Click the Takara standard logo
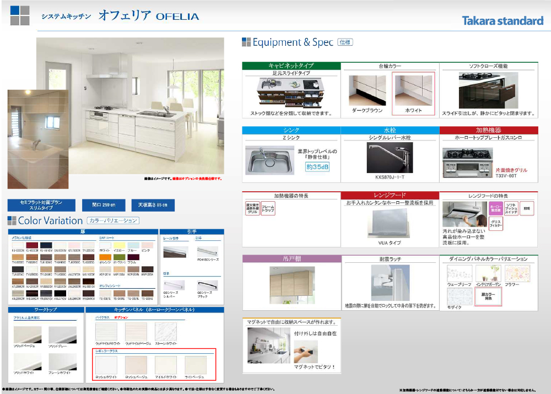This screenshot has height=394, width=551. (503, 21)
